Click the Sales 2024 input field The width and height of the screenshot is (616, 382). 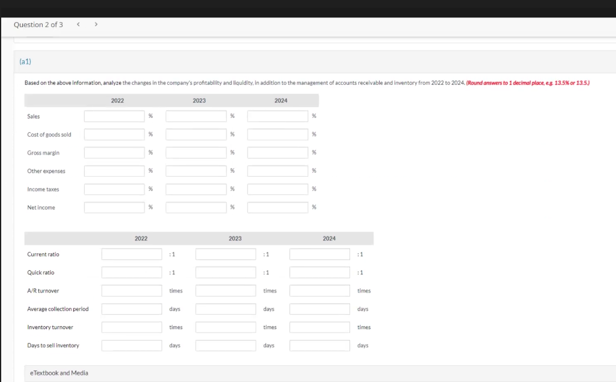coord(278,116)
